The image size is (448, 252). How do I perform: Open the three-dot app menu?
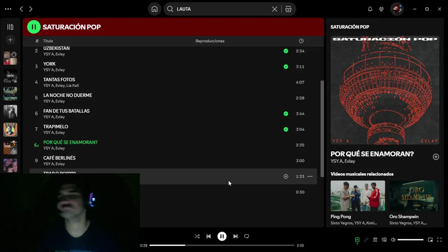pos(8,9)
